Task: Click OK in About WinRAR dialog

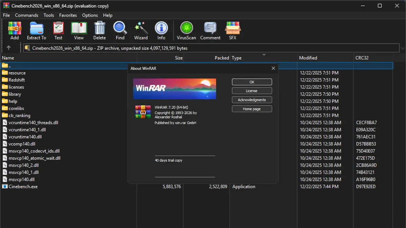Action: (252, 82)
